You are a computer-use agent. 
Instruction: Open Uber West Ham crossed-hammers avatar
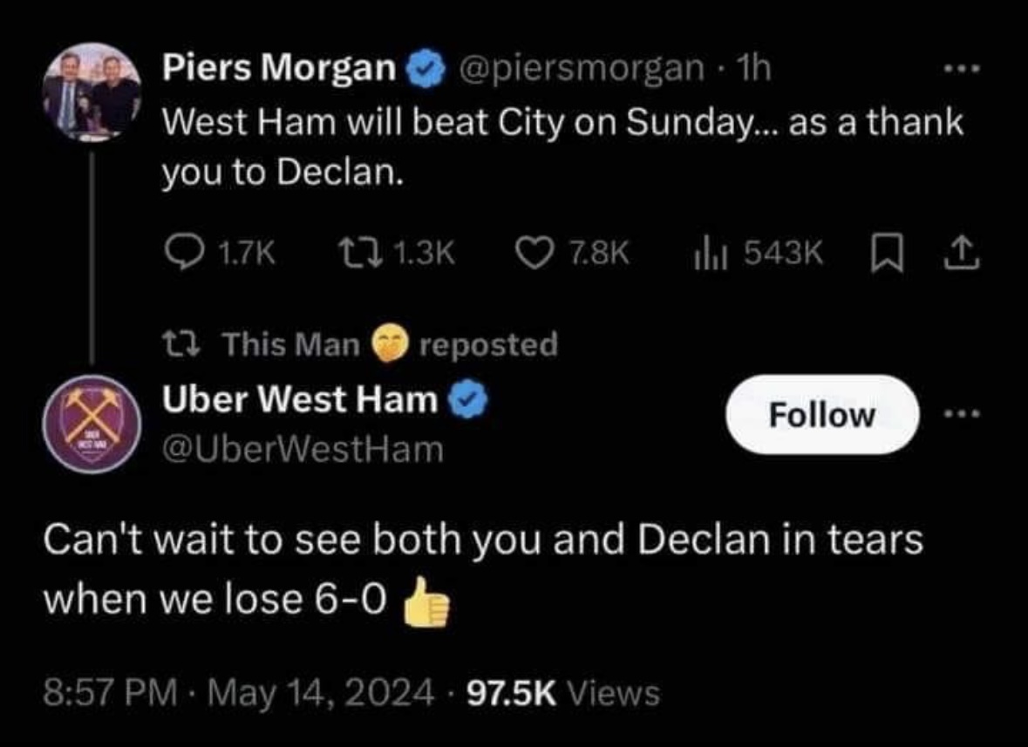click(92, 424)
